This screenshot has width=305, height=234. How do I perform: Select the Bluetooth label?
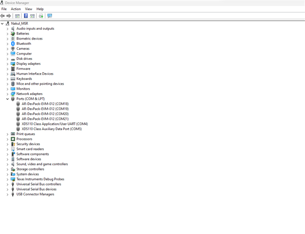[24, 43]
